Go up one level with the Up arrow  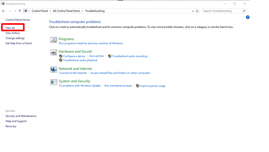[x=20, y=11]
